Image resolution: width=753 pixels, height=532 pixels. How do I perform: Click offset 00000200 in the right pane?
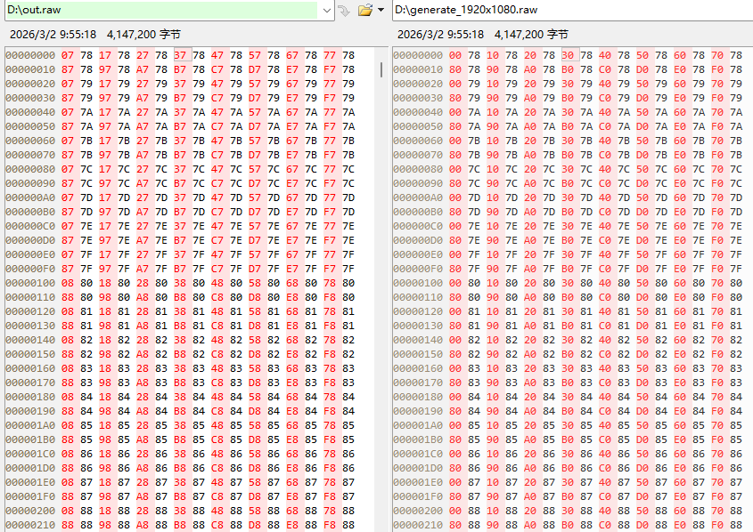[417, 511]
